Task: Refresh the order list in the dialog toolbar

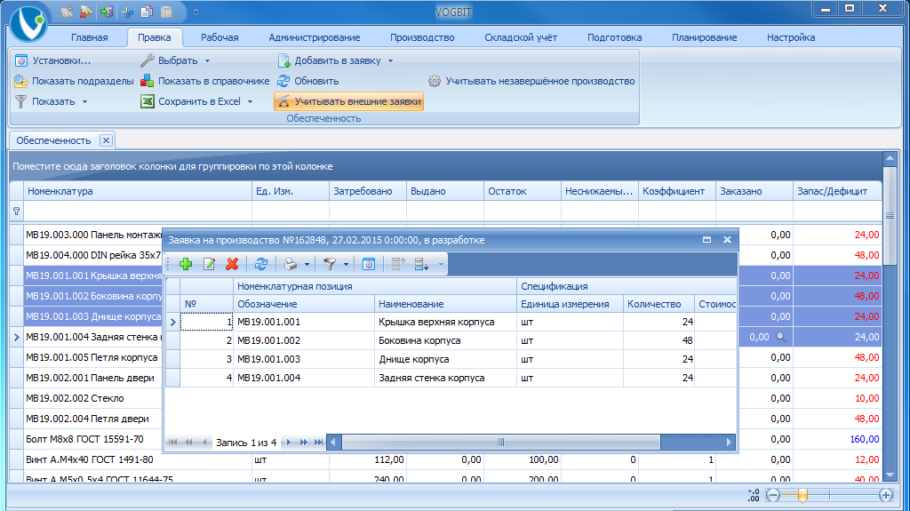Action: click(261, 264)
